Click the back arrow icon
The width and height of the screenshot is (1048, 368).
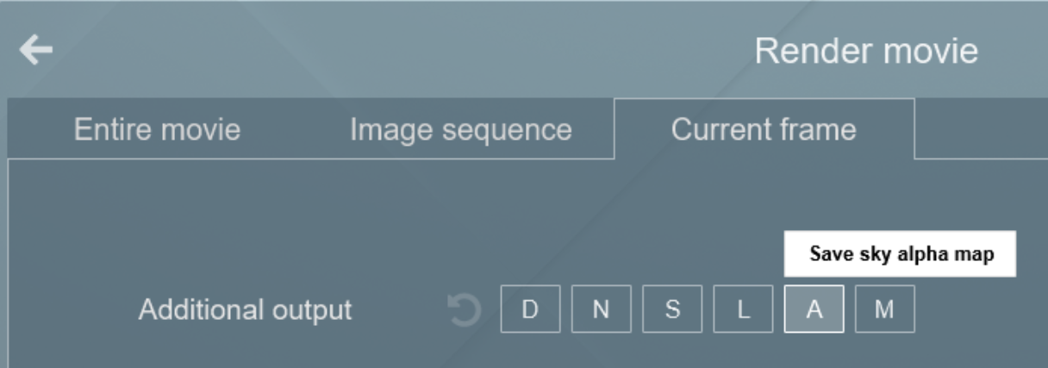pyautogui.click(x=36, y=52)
